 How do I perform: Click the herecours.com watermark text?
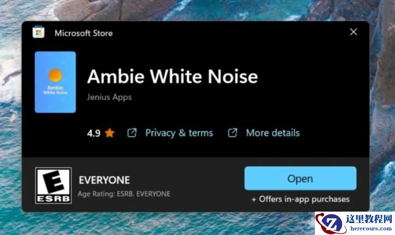(370, 228)
